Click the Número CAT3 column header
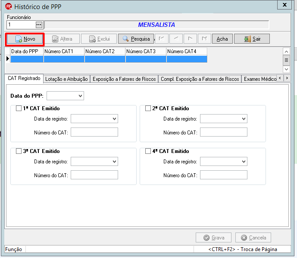Screen dimensions: 297x258 [146, 51]
